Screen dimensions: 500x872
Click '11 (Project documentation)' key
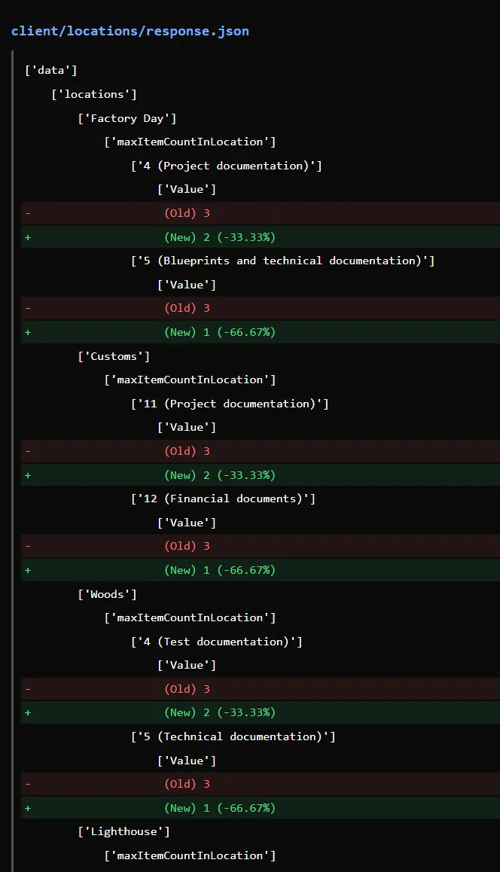[230, 404]
